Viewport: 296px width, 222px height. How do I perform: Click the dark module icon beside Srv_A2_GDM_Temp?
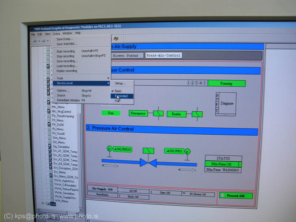click(x=50, y=155)
